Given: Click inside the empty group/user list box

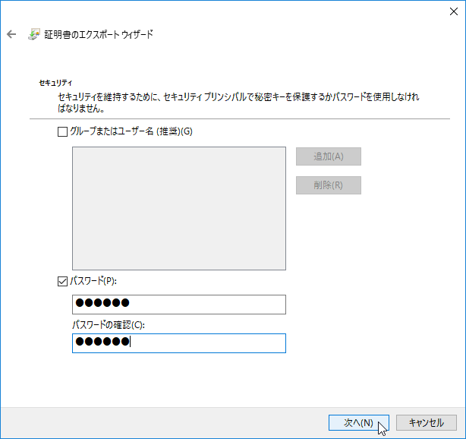Looking at the screenshot, I should click(x=179, y=208).
